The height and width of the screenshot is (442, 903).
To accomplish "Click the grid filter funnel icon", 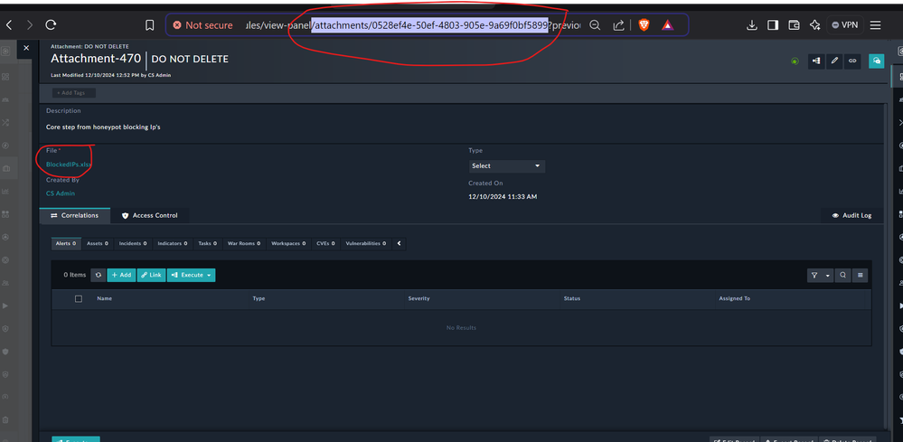I will pyautogui.click(x=814, y=276).
